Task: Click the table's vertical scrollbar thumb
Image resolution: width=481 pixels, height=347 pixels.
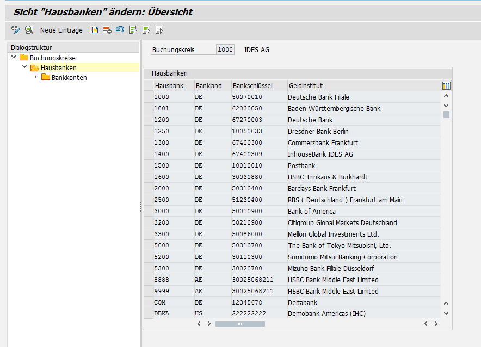Action: pyautogui.click(x=446, y=115)
